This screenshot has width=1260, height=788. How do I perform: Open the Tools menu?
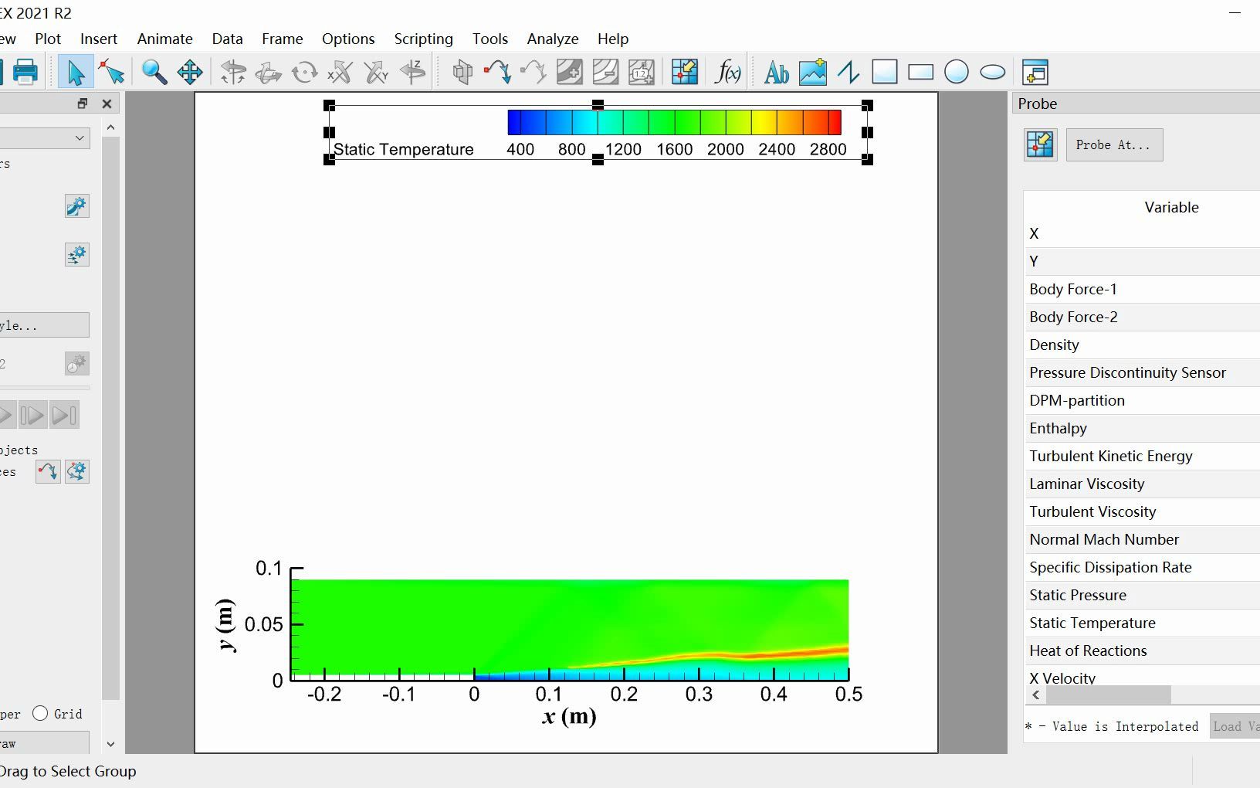pyautogui.click(x=490, y=39)
